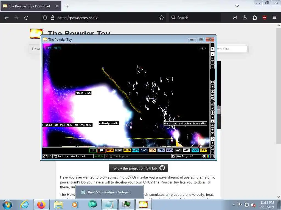
Task: Select the AMBM tool
Action: [136, 150]
